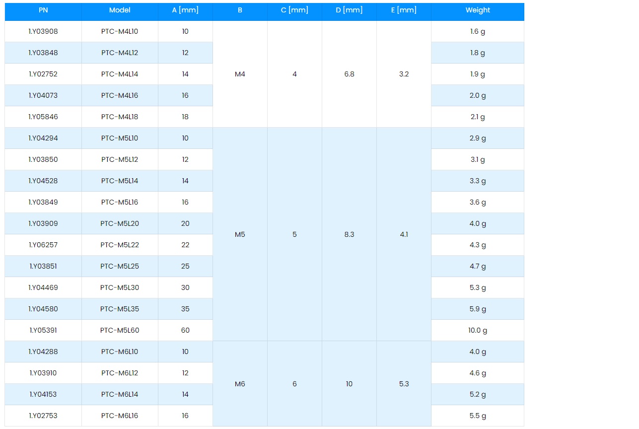Viewport: 639px width, 429px height.
Task: Select part number 1.Y04528
Action: [43, 181]
